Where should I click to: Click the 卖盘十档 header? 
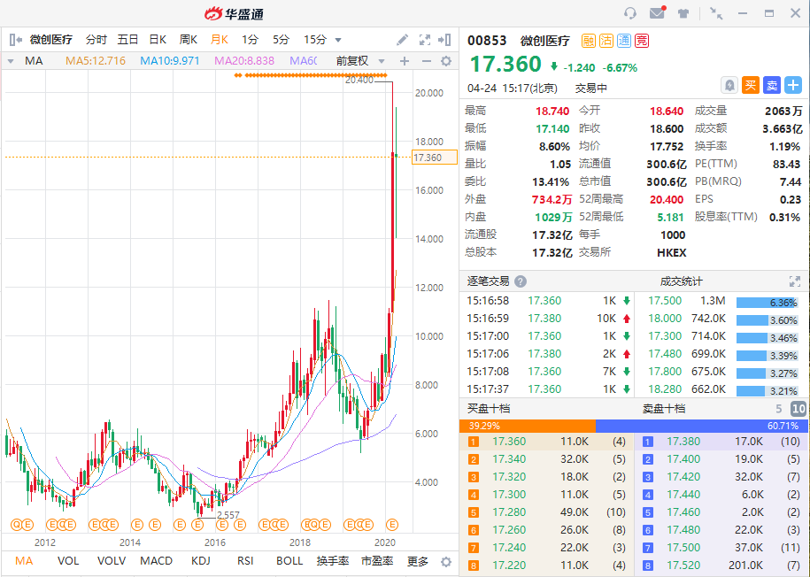click(x=664, y=409)
